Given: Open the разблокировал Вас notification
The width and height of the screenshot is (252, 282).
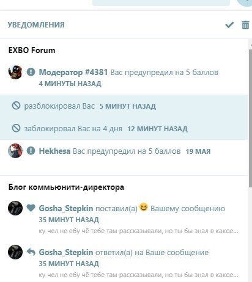Looking at the screenshot, I should coord(124,106).
